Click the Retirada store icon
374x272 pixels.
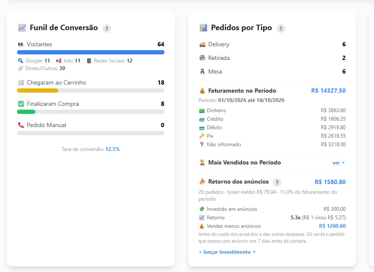pos(202,58)
